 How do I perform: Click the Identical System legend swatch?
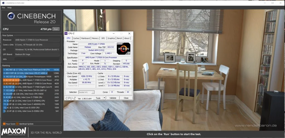[x=17, y=124]
